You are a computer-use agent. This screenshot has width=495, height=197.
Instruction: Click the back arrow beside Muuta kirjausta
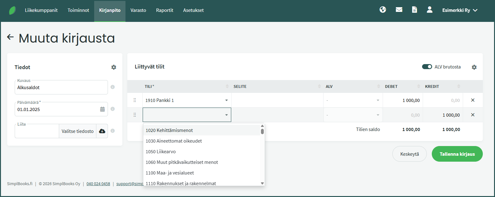point(10,37)
